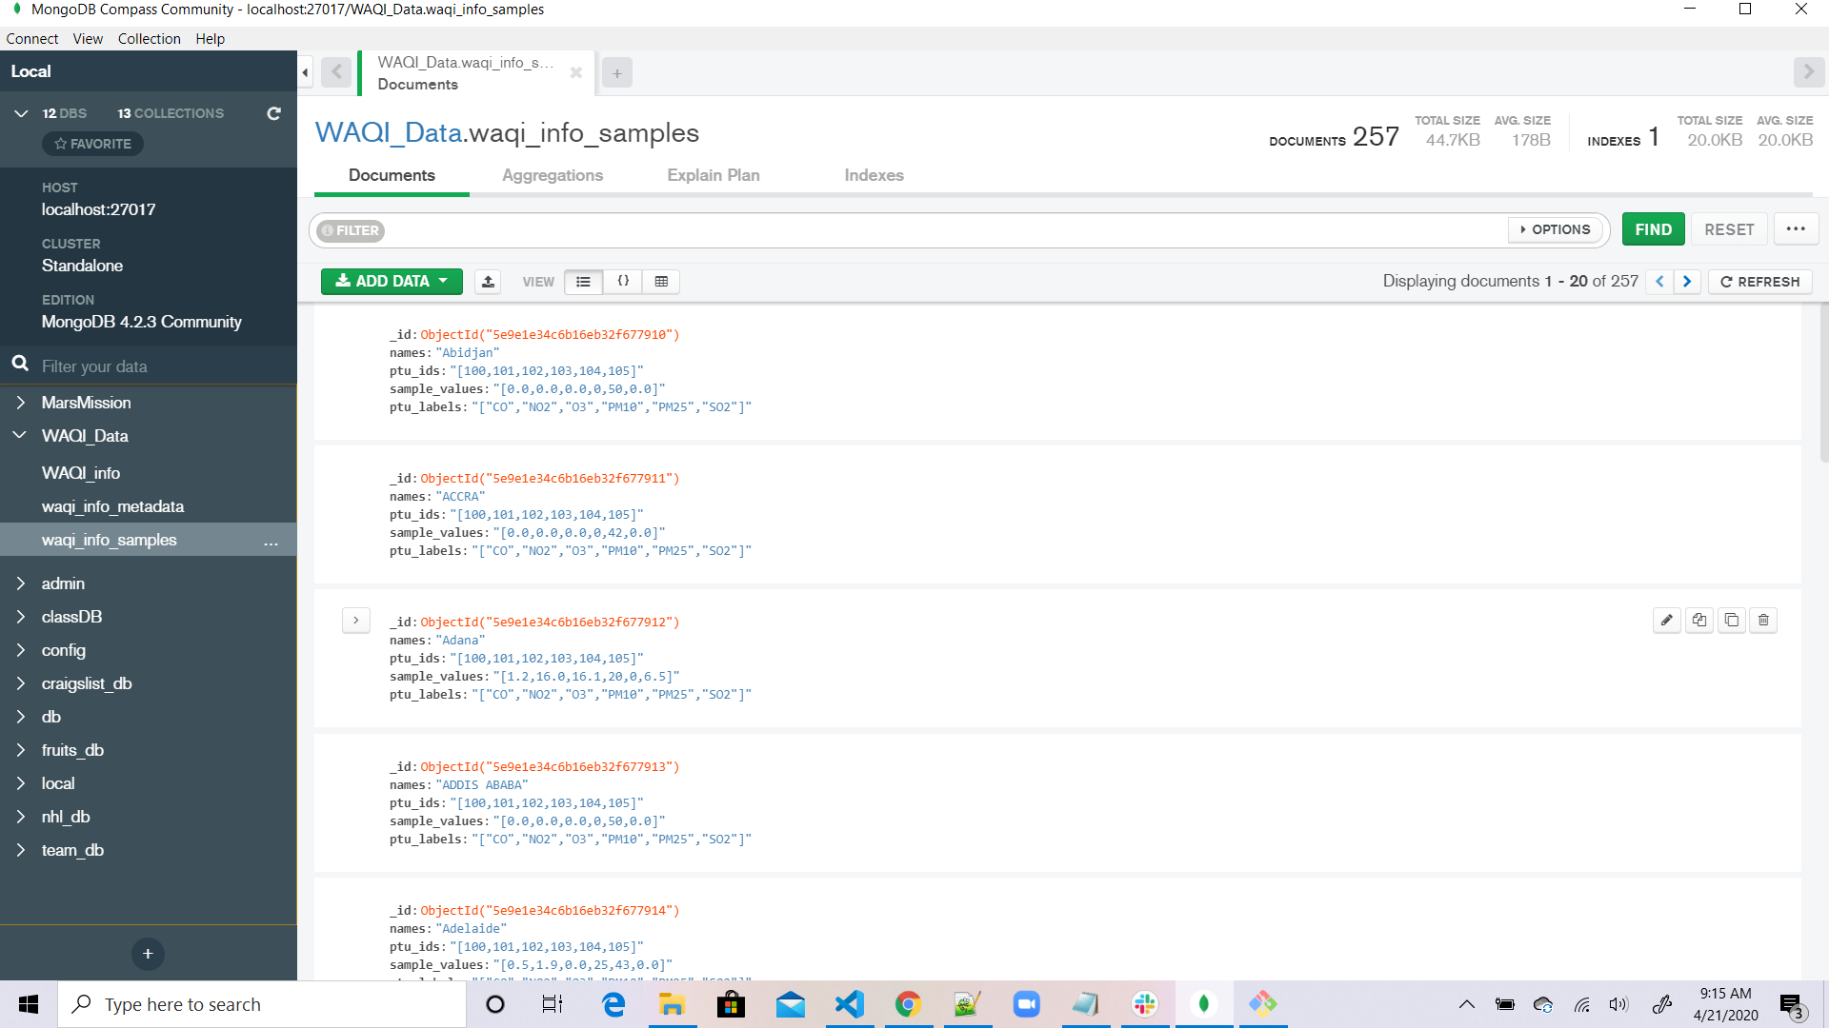The width and height of the screenshot is (1829, 1028).
Task: Open the fruits_db database
Action: 72,750
